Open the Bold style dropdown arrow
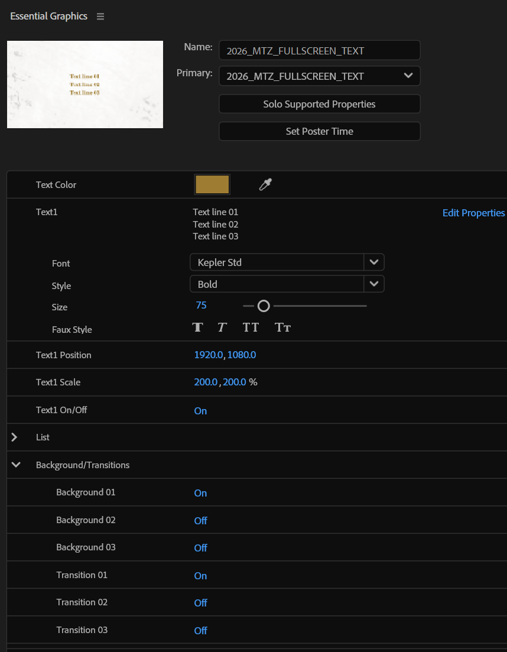This screenshot has height=652, width=507. (374, 284)
